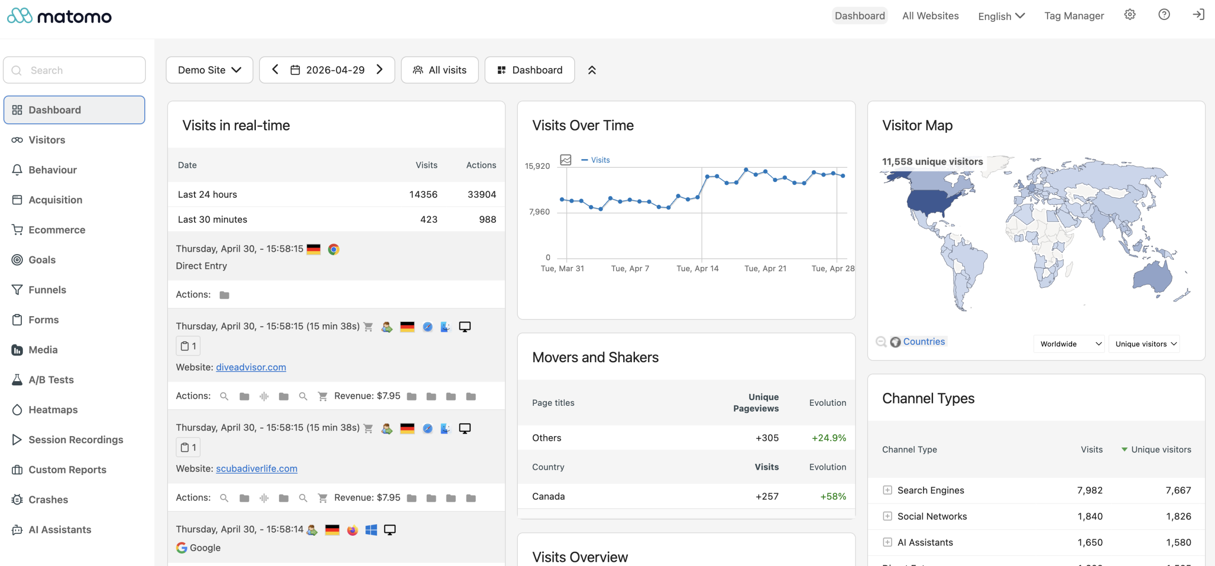Click the Chrome browser icon in Direct Entry visit

click(334, 249)
